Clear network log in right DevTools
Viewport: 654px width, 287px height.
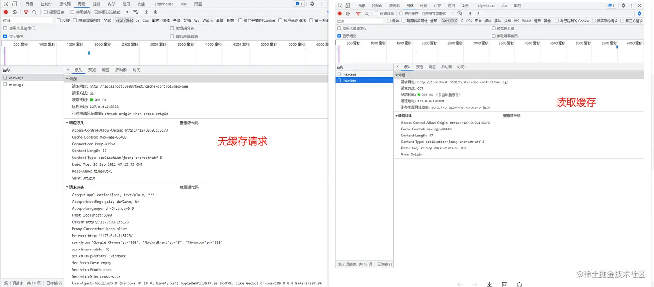(x=348, y=13)
